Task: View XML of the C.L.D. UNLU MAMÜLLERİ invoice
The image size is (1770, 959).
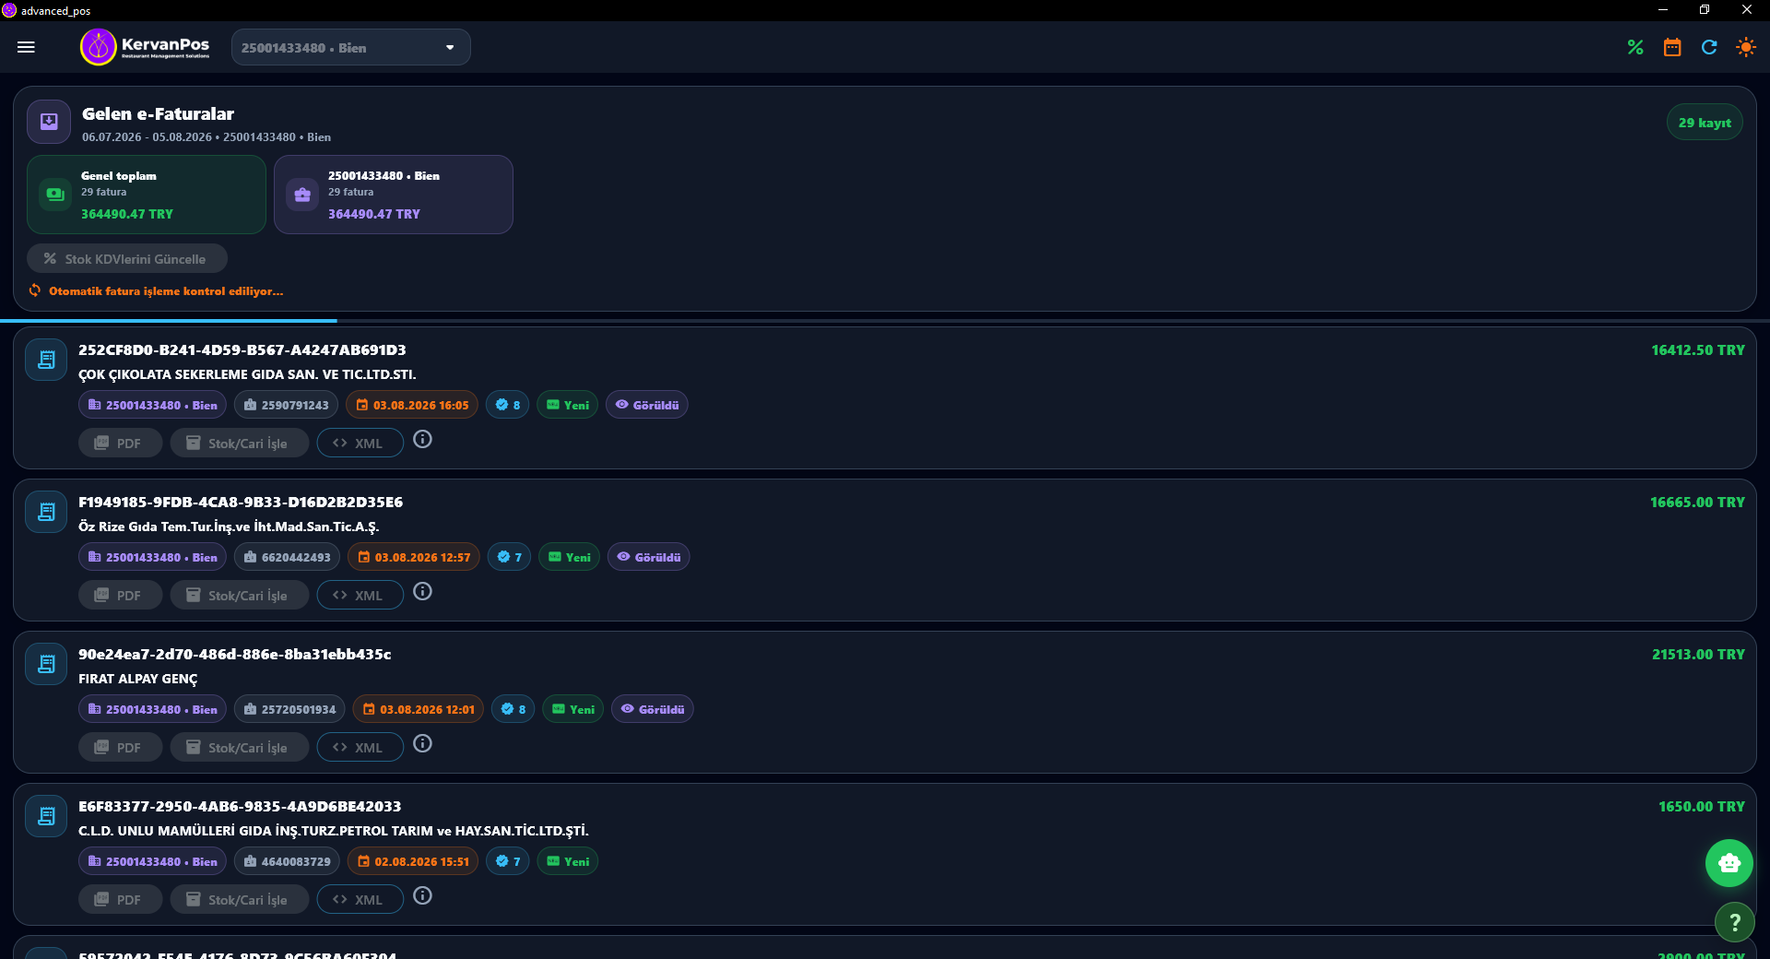Action: click(x=360, y=900)
